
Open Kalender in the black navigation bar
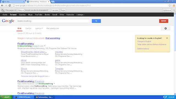pos(70,15)
